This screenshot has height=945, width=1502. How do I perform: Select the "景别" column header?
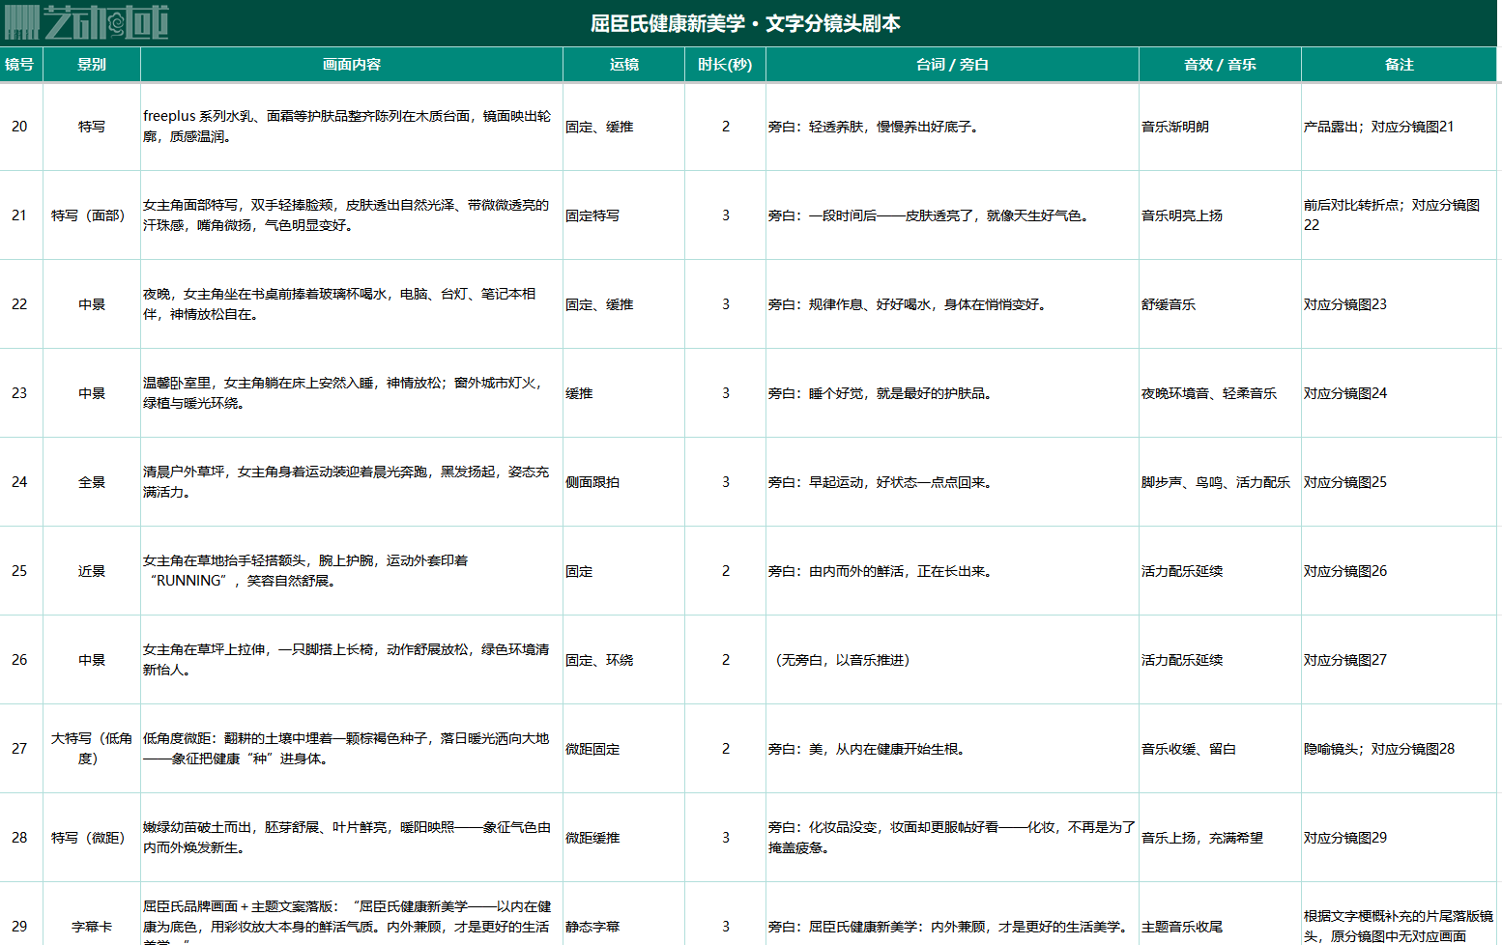92,65
